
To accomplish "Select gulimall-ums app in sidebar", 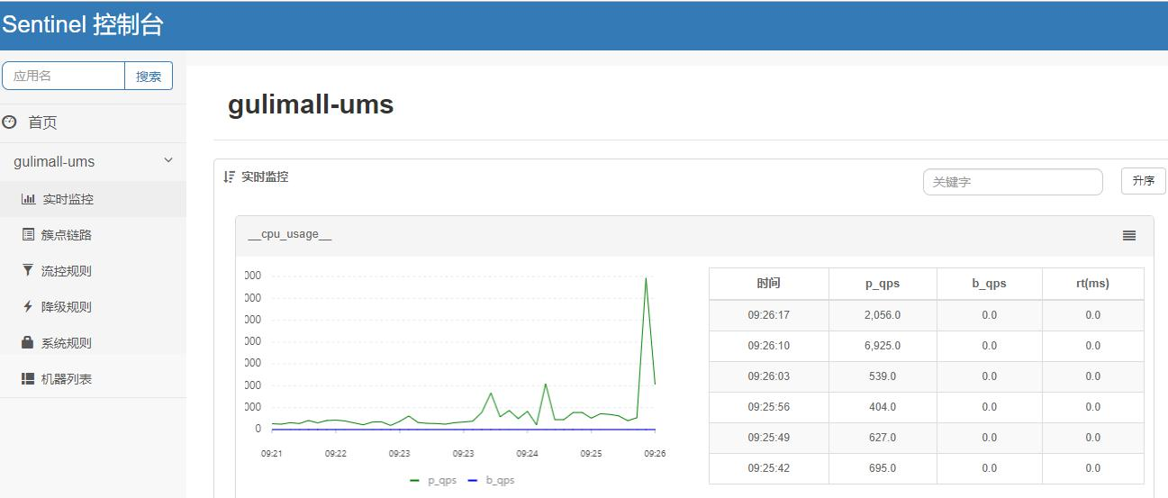I will coord(54,162).
